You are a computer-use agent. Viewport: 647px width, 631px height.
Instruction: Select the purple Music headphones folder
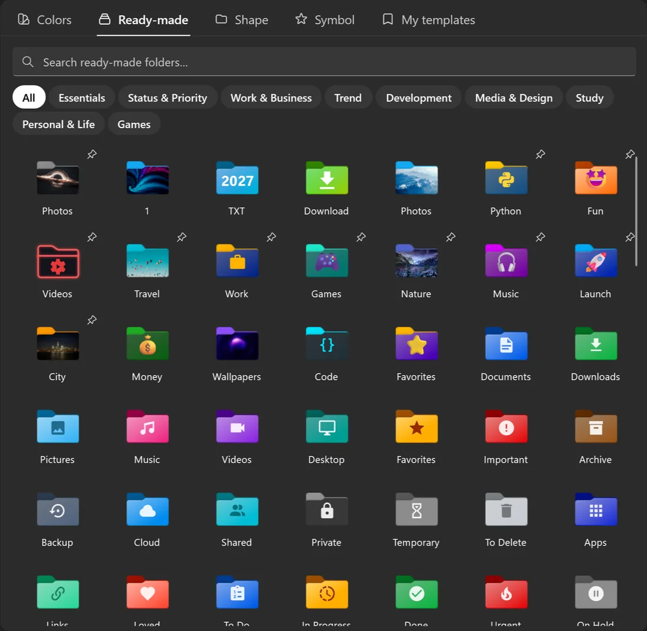click(506, 262)
